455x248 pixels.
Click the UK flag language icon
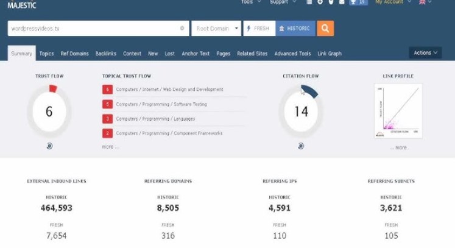(x=423, y=2)
